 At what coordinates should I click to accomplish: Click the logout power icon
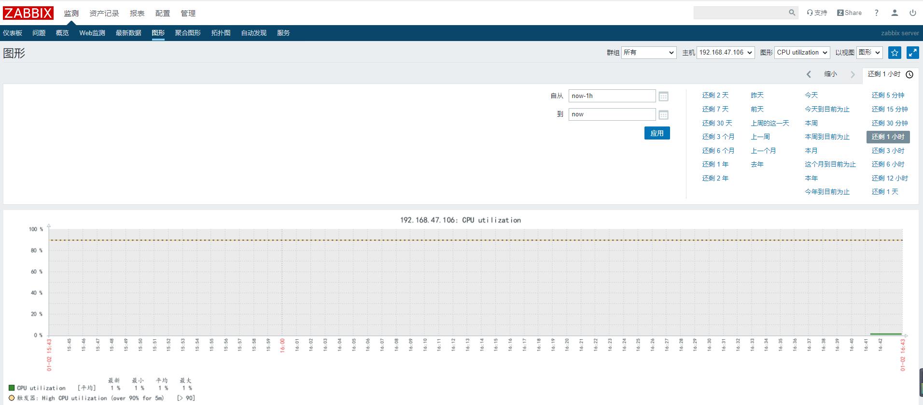click(912, 13)
